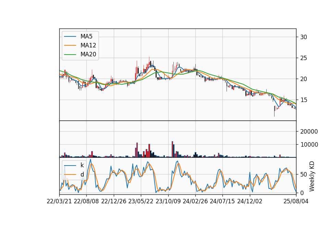Image resolution: width=329 pixels, height=237 pixels.
Task: Click the 24/02/26 date tick label
Action: click(x=195, y=201)
